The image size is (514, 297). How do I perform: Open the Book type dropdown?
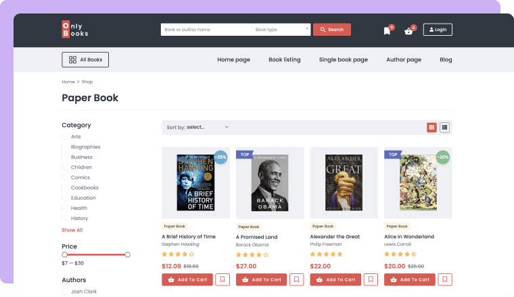tap(281, 30)
